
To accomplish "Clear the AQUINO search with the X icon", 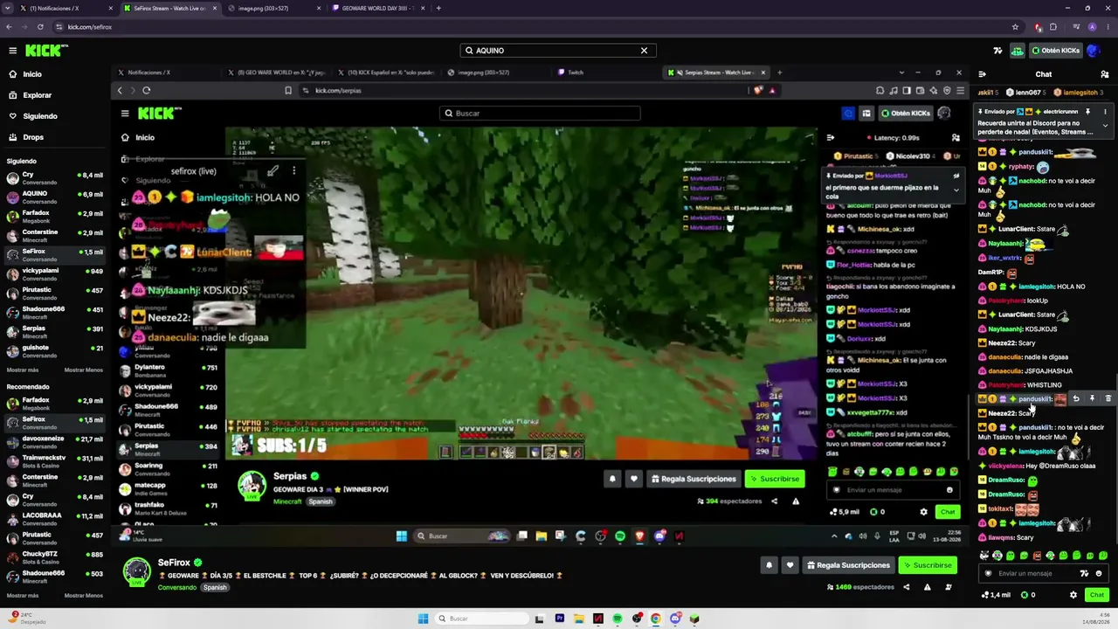I will point(644,51).
